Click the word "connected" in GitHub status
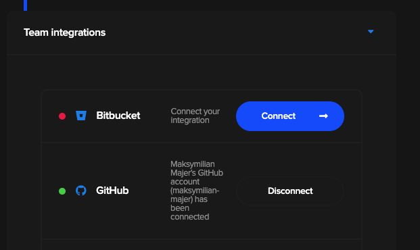Screen dimensions: 420x250 189,216
